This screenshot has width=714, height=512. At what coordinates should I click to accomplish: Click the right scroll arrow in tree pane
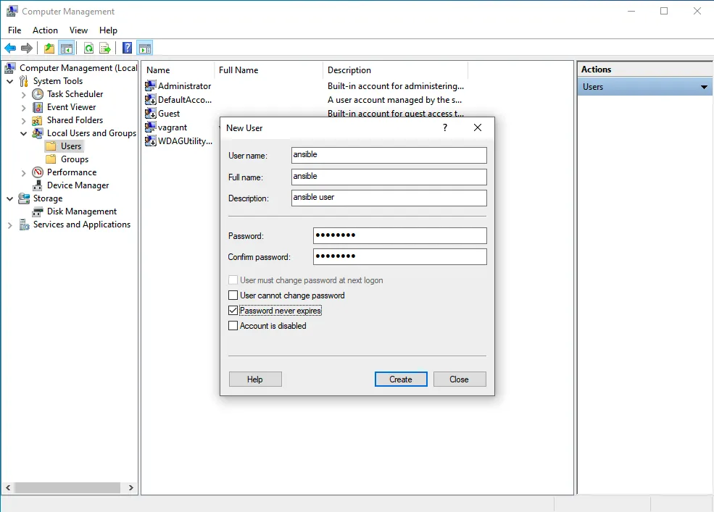click(x=131, y=487)
